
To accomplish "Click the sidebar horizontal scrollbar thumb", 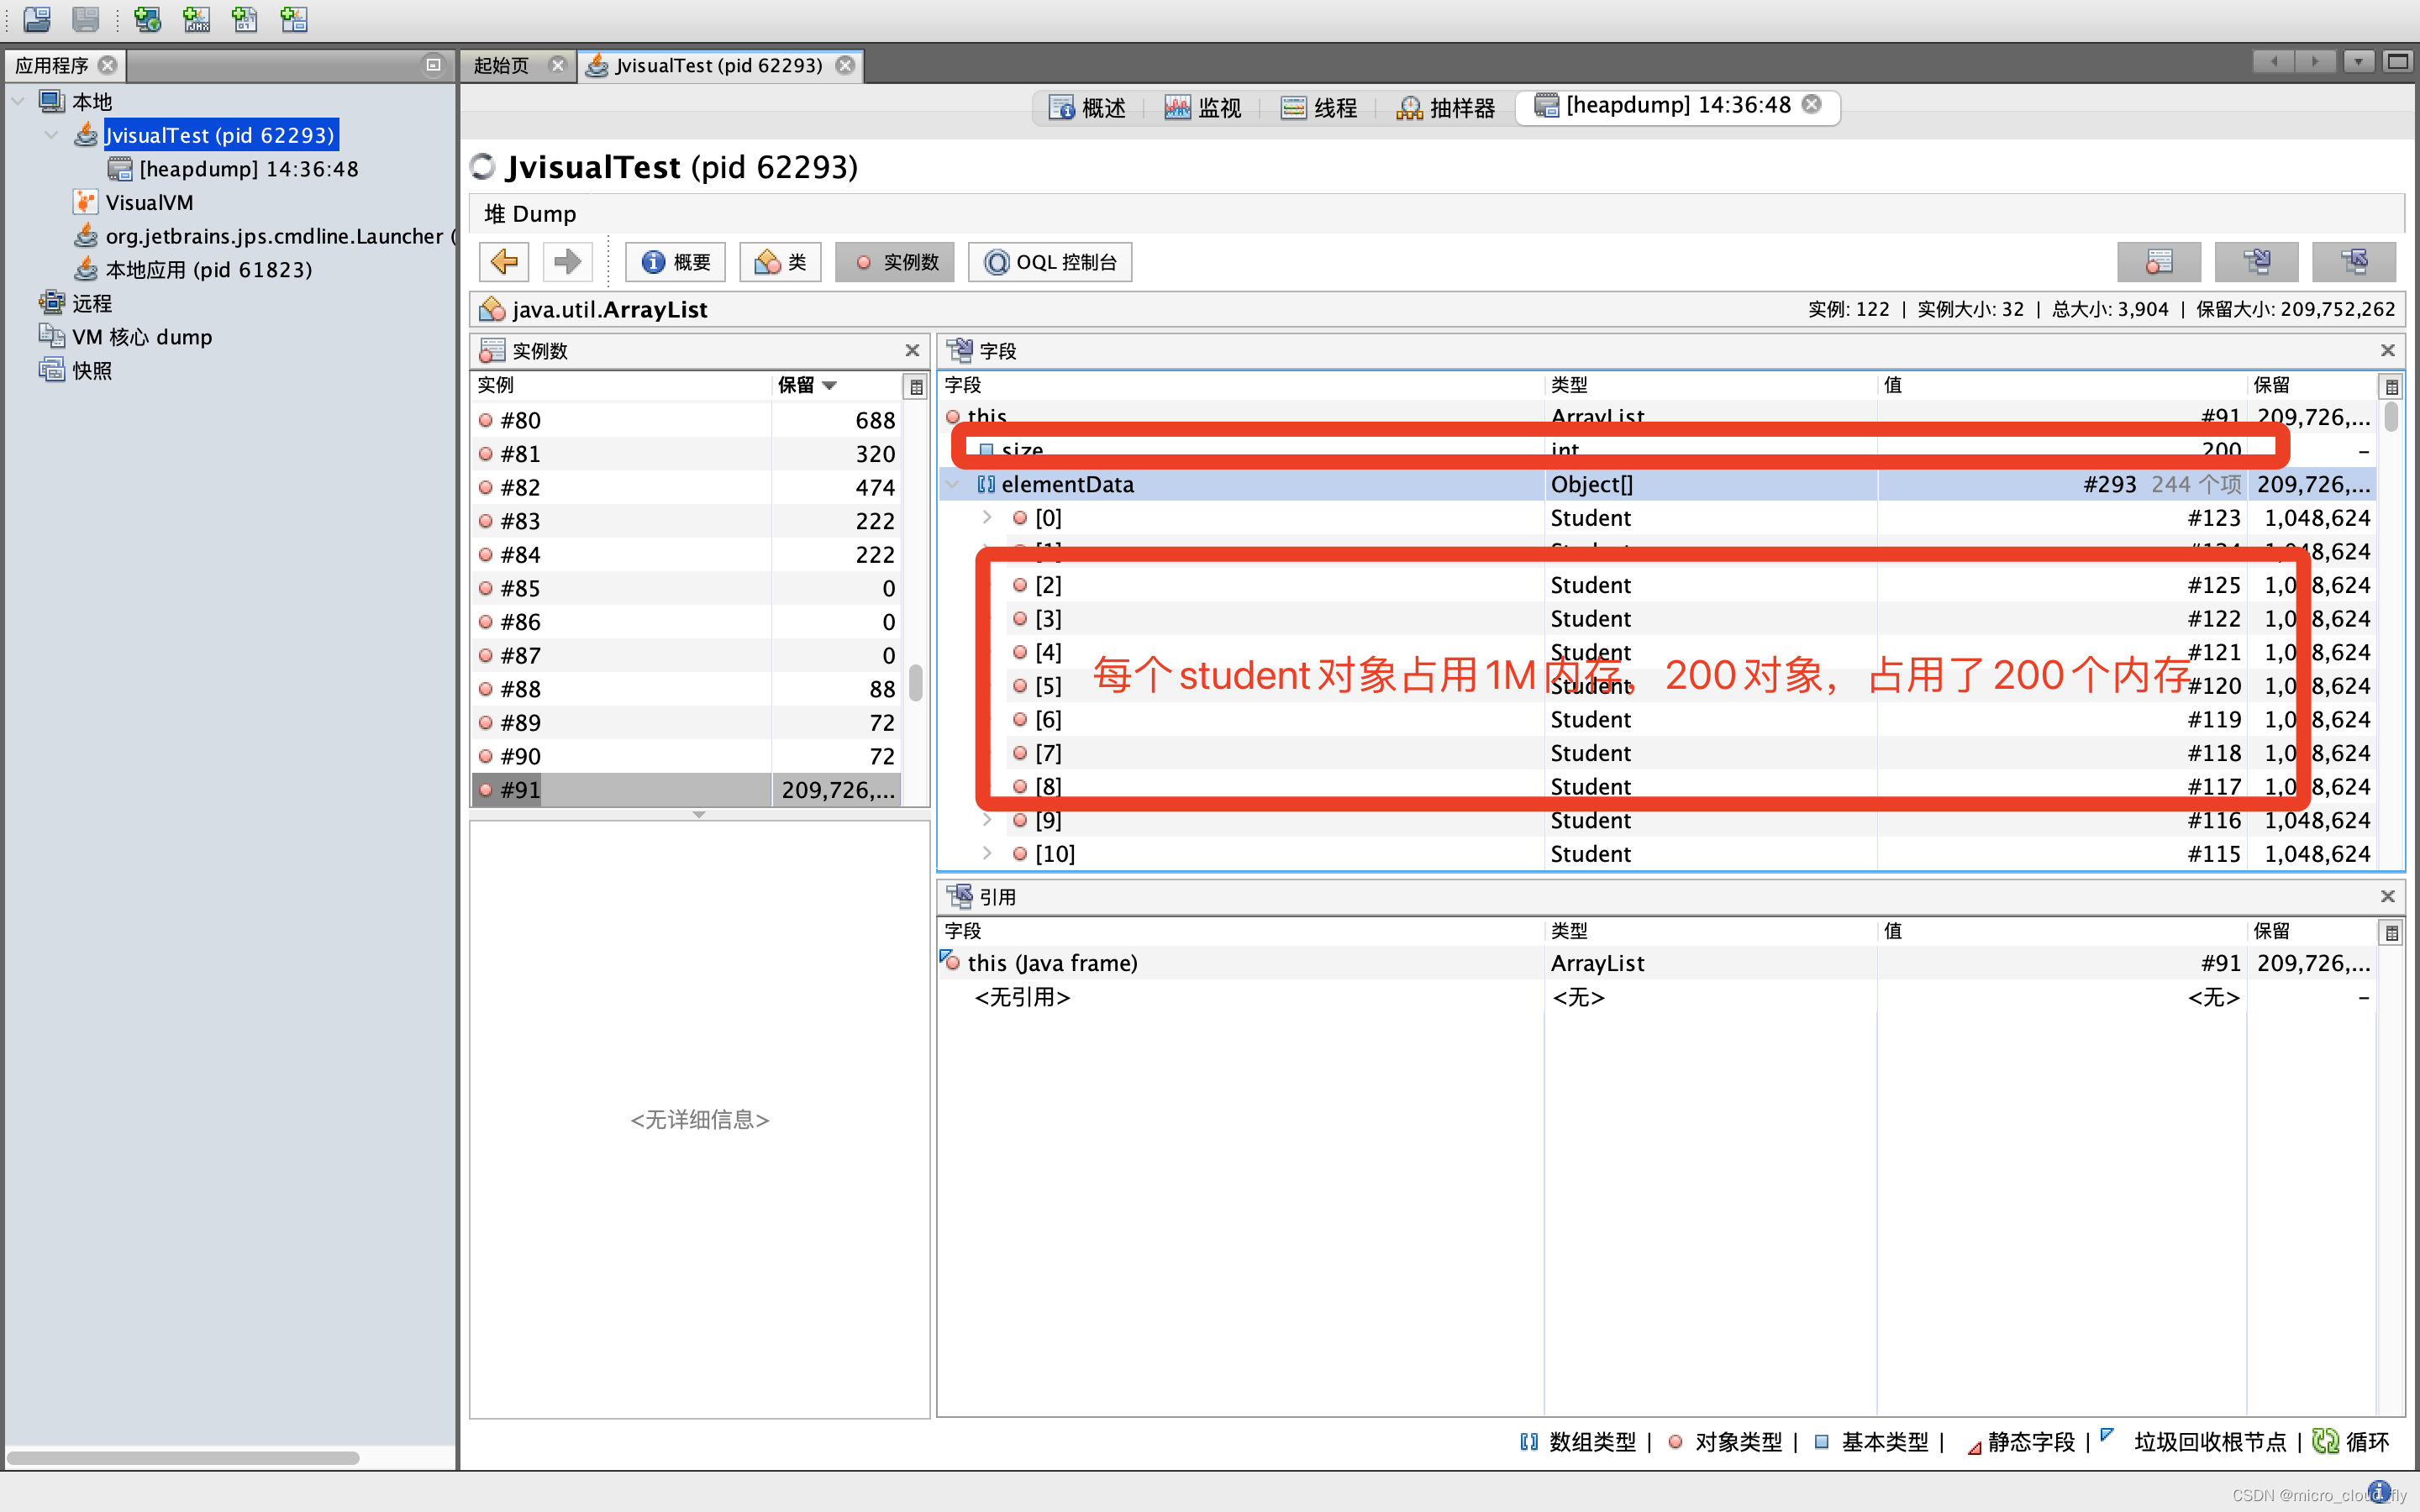I will pyautogui.click(x=182, y=1458).
